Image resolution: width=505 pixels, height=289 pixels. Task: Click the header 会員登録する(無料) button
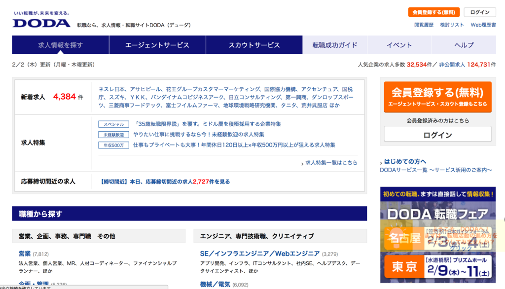(433, 12)
